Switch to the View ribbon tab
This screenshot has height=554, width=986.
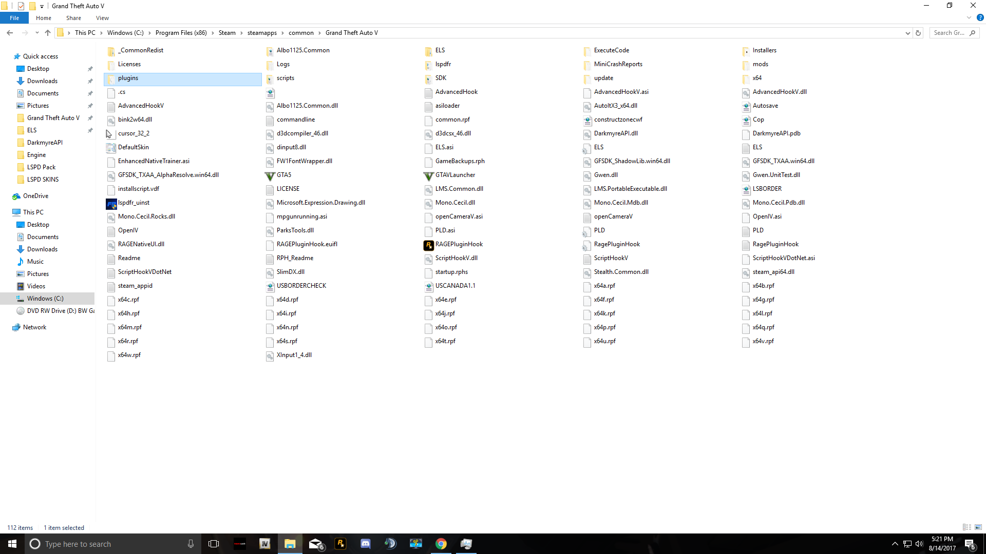pos(102,18)
